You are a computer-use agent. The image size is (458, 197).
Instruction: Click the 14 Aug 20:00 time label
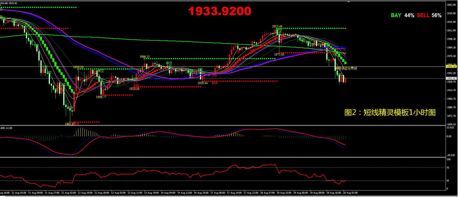click(x=201, y=193)
